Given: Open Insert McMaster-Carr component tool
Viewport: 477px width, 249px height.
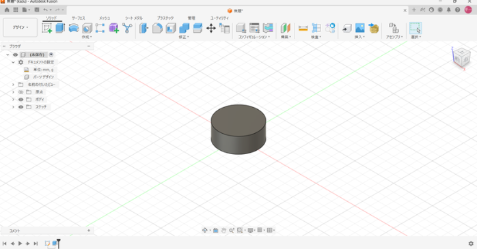Looking at the screenshot, I should pyautogui.click(x=373, y=28).
